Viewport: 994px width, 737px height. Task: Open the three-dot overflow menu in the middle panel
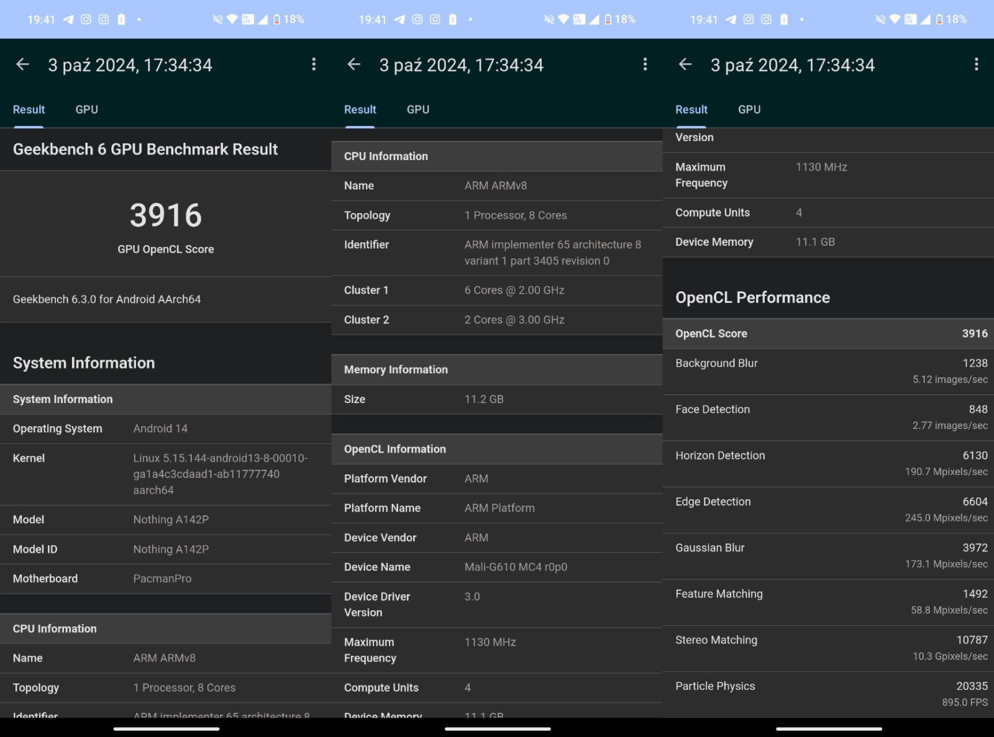click(x=645, y=65)
